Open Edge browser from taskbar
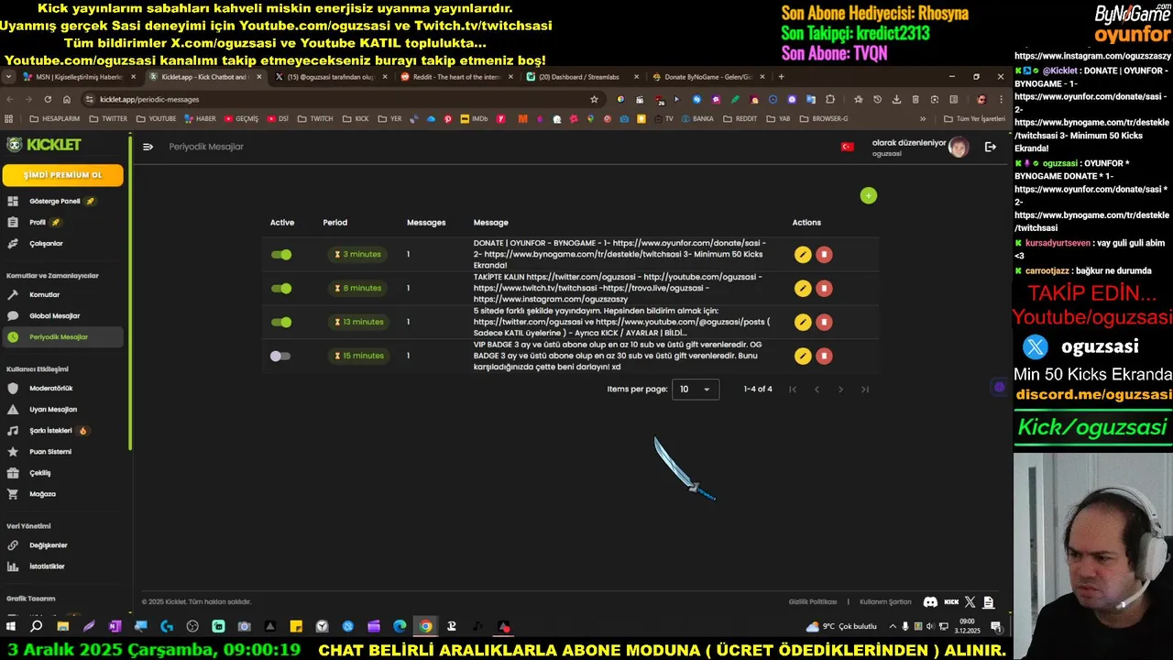 (400, 626)
